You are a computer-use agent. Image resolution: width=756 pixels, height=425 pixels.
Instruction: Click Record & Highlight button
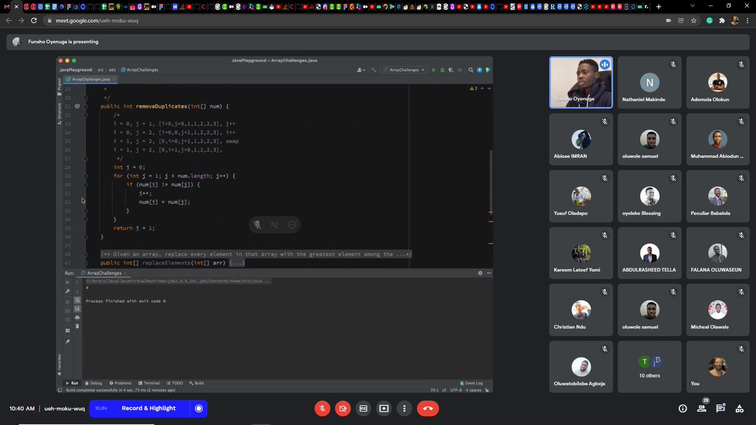pyautogui.click(x=149, y=408)
